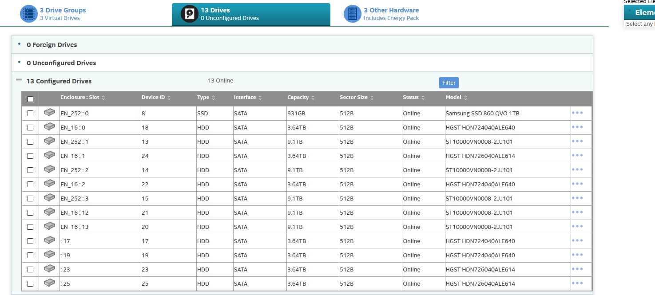655x295 pixels.
Task: Select checkbox for EN_252 : 1 drive
Action: point(30,142)
